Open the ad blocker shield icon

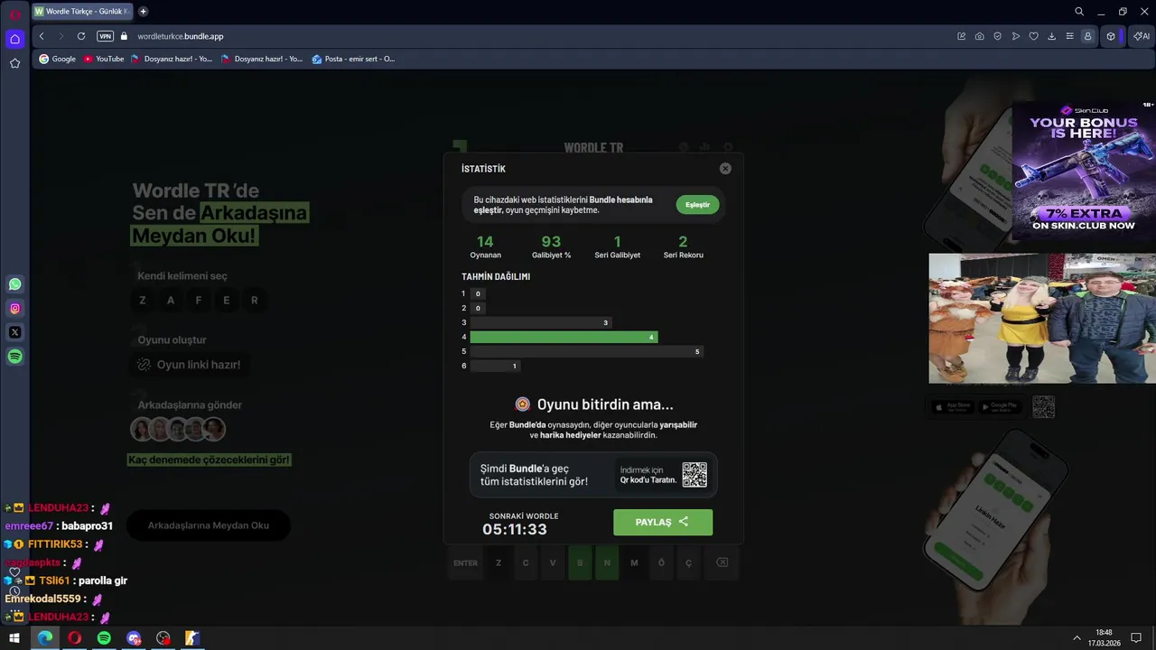point(998,36)
